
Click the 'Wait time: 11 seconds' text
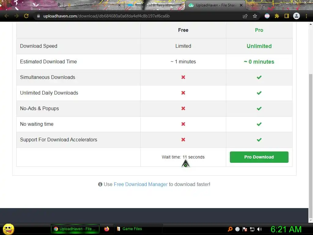[x=183, y=157]
